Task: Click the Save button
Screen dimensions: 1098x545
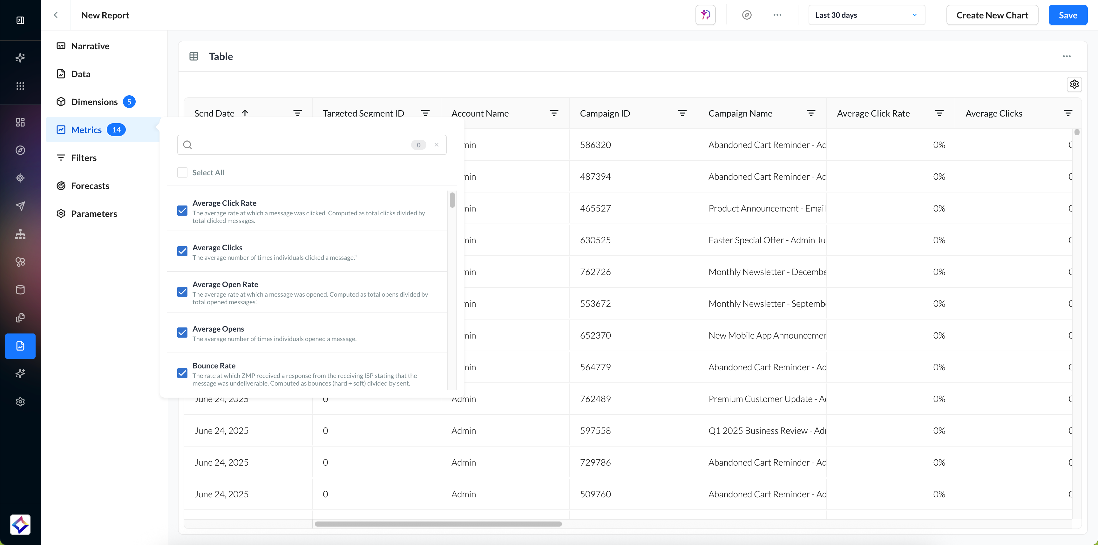Action: [1068, 15]
